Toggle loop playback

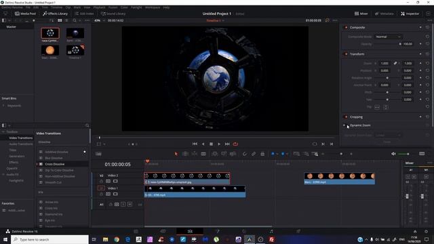coord(235,144)
